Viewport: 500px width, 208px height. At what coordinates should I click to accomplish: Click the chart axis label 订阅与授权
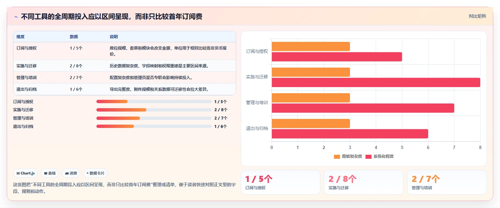click(257, 51)
